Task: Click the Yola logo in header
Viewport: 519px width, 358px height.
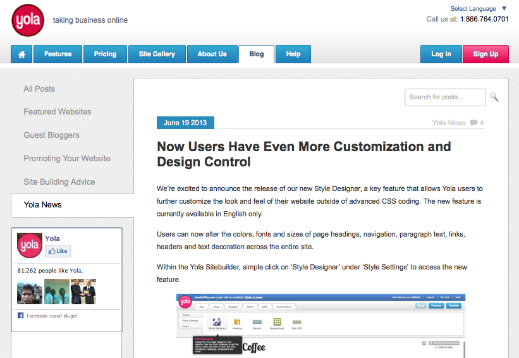Action: [28, 20]
